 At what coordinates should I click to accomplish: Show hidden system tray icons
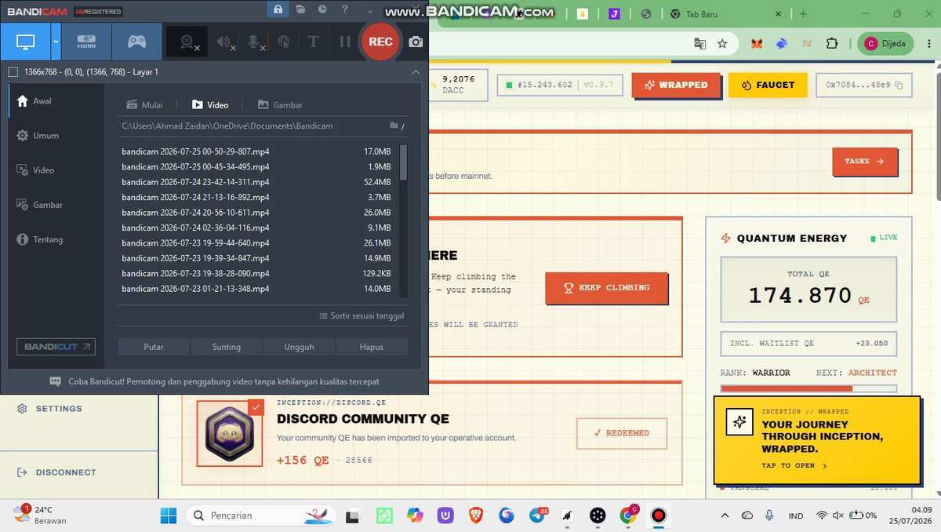coord(725,516)
